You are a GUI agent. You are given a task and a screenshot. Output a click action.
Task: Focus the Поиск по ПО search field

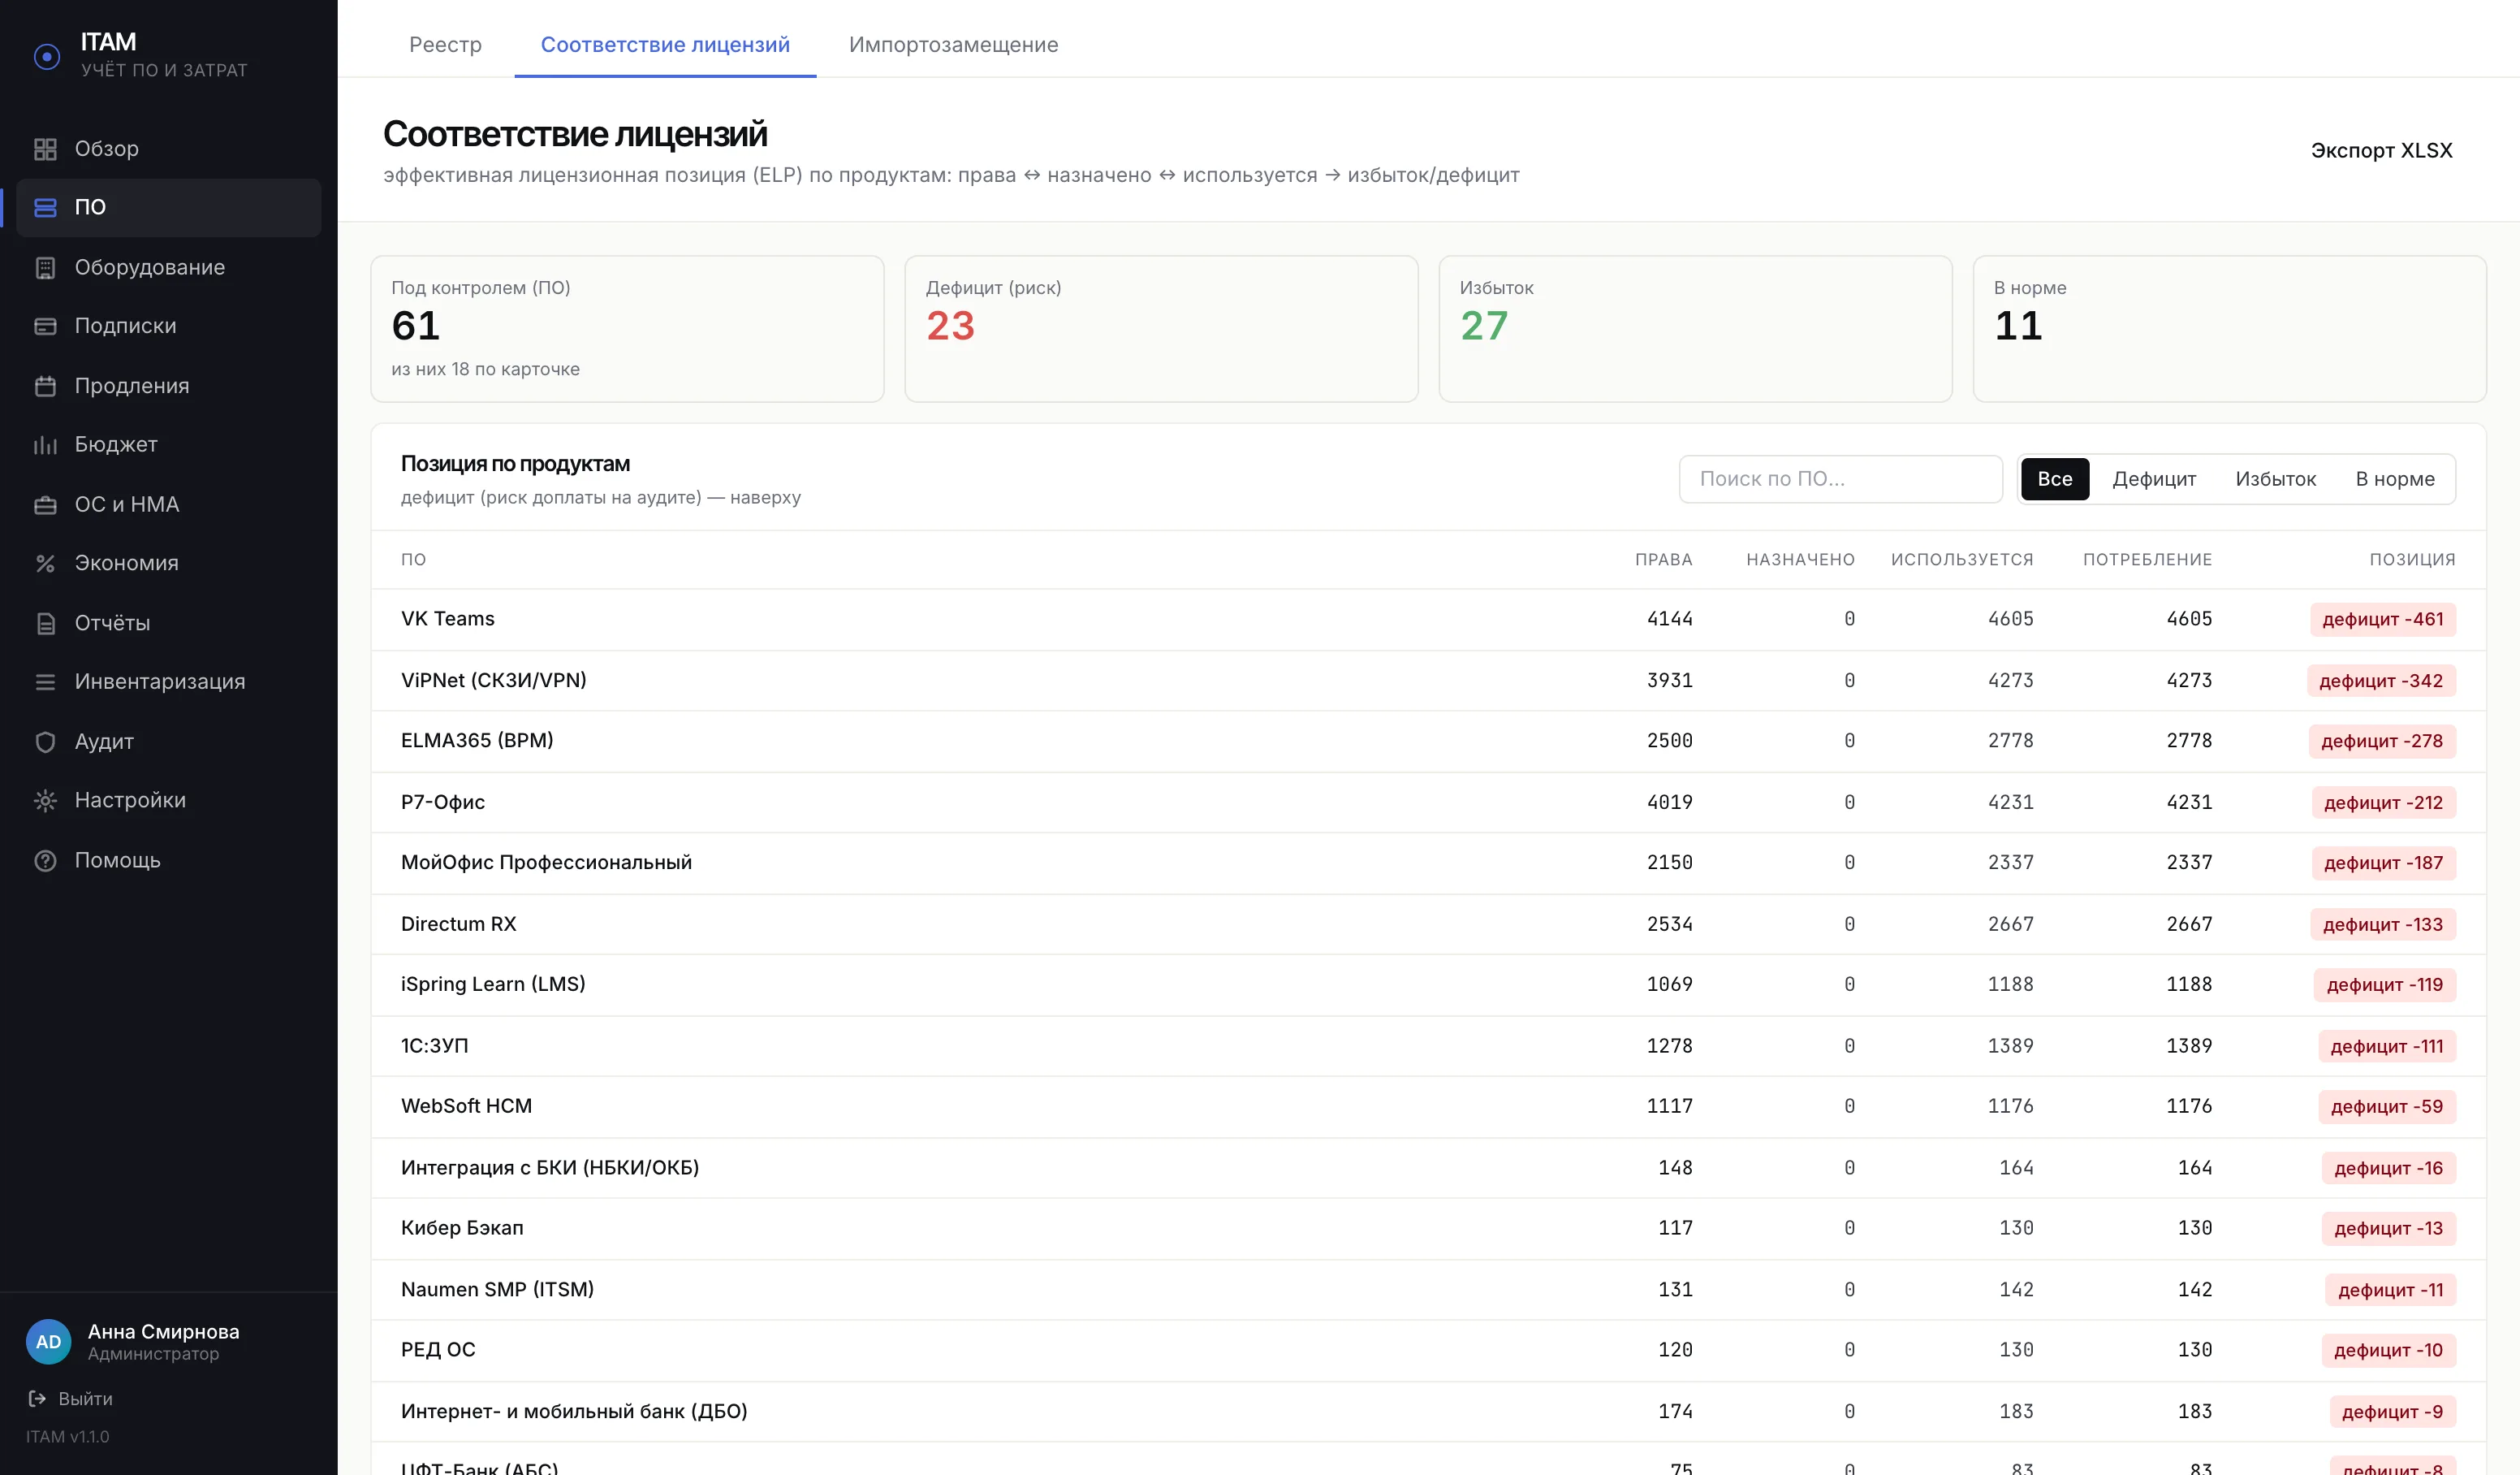(x=1840, y=479)
